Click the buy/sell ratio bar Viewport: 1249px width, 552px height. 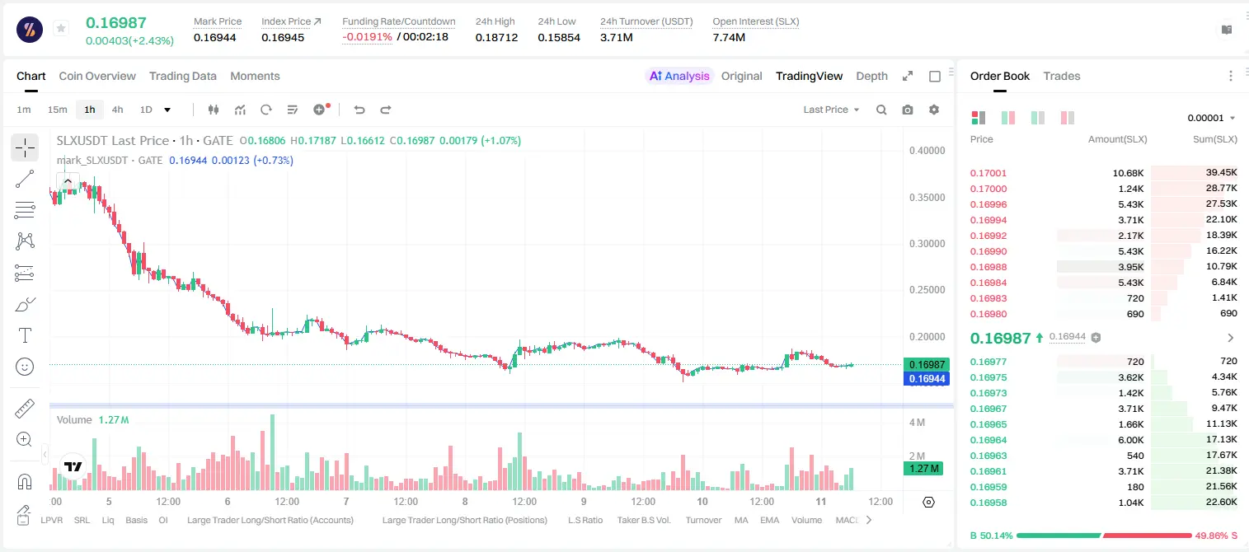(1104, 536)
